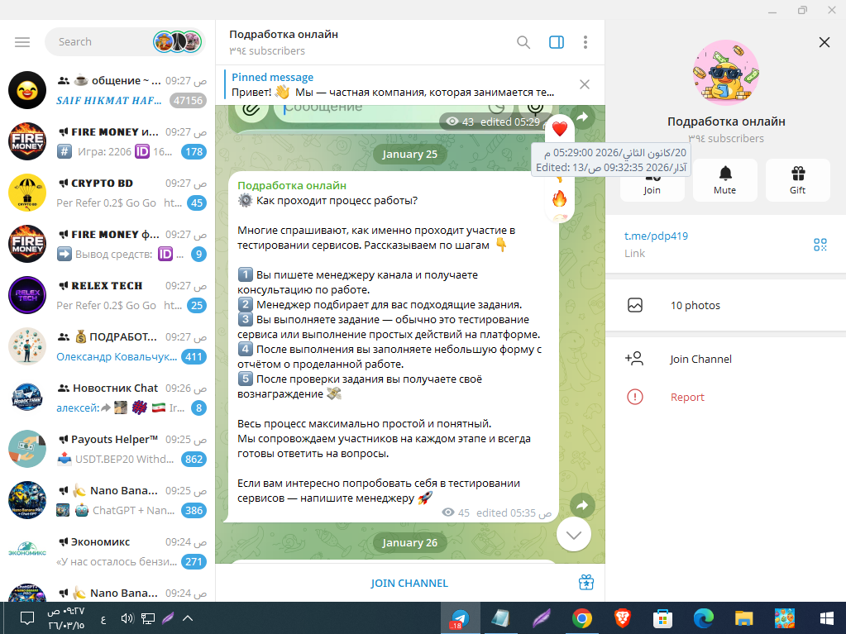846x634 pixels.
Task: Open Microsoft Store from the taskbar
Action: tap(662, 618)
